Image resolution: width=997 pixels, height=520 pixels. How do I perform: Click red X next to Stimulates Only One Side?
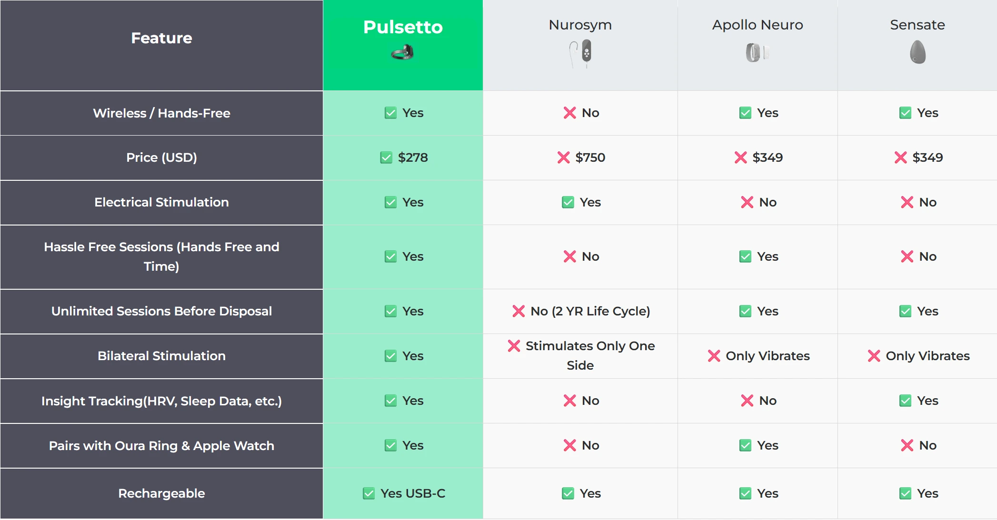pyautogui.click(x=514, y=346)
